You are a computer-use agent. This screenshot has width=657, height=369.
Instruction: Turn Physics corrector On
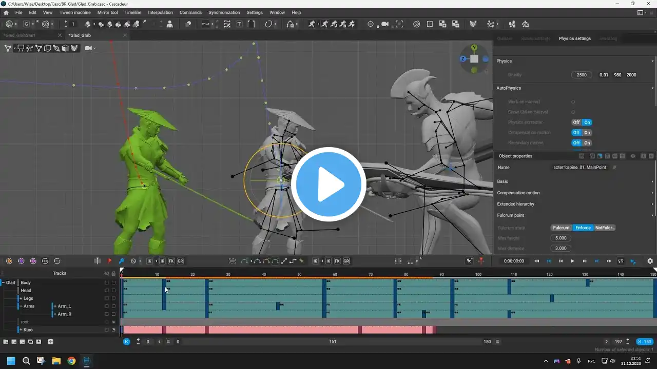coord(587,122)
